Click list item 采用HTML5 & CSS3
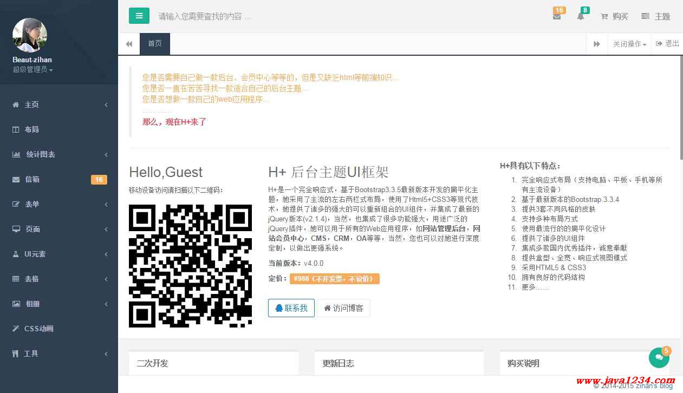 click(554, 267)
